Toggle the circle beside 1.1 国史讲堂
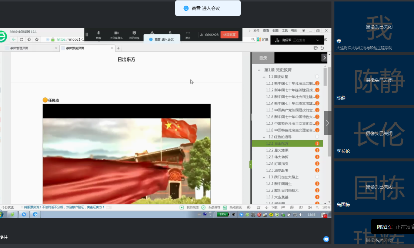 (x=317, y=77)
